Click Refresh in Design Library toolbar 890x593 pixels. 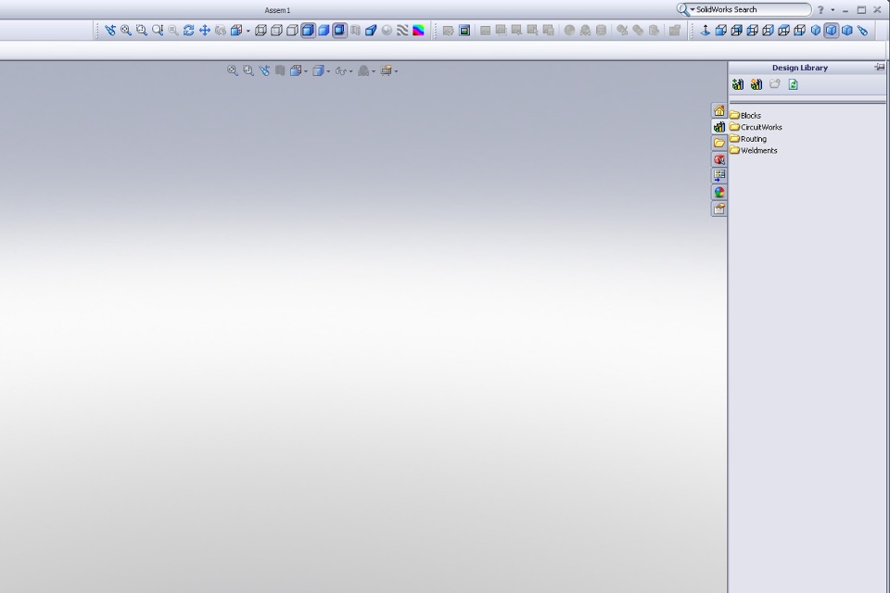coord(794,84)
